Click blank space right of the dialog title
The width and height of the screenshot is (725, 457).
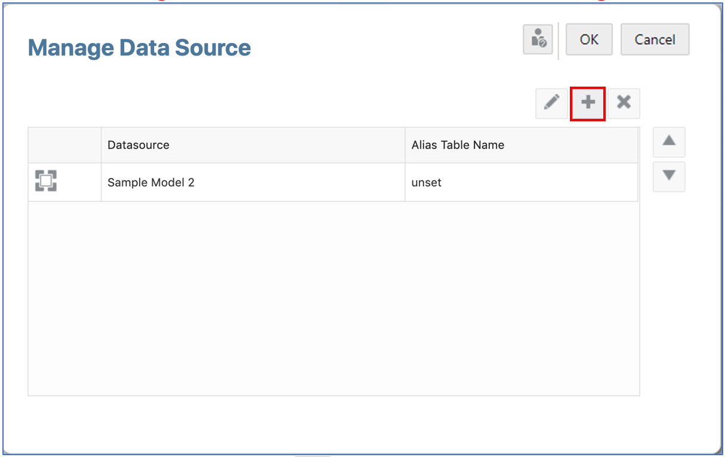point(382,48)
